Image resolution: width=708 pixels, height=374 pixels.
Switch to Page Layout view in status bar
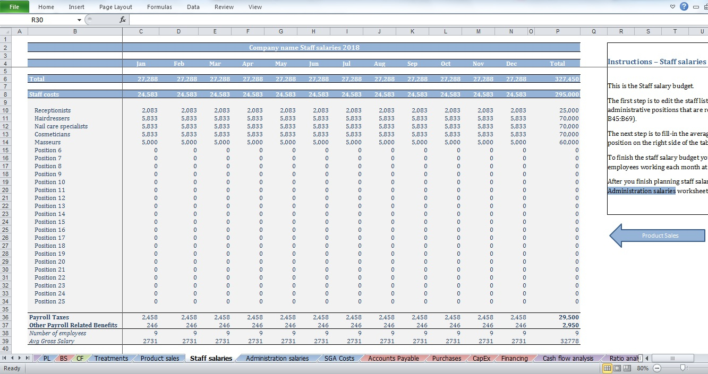pos(617,368)
